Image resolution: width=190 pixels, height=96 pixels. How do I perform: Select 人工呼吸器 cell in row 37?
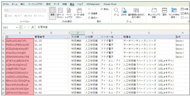point(92,85)
